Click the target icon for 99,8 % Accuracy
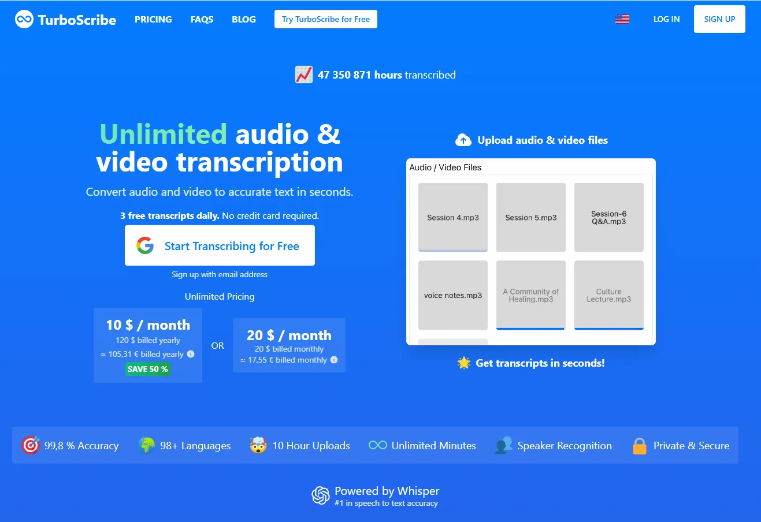 (x=31, y=445)
